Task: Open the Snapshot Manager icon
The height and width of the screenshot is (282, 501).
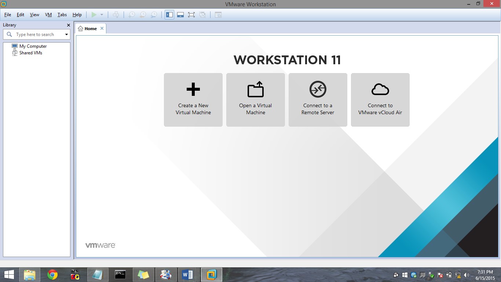Action: click(x=154, y=15)
